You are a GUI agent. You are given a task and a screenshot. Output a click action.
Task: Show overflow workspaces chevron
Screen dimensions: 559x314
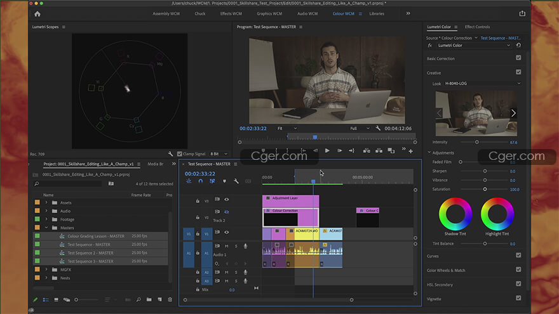(x=408, y=13)
